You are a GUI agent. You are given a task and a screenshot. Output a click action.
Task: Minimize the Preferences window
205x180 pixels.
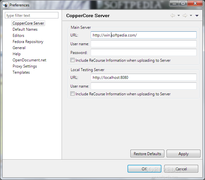click(174, 3)
